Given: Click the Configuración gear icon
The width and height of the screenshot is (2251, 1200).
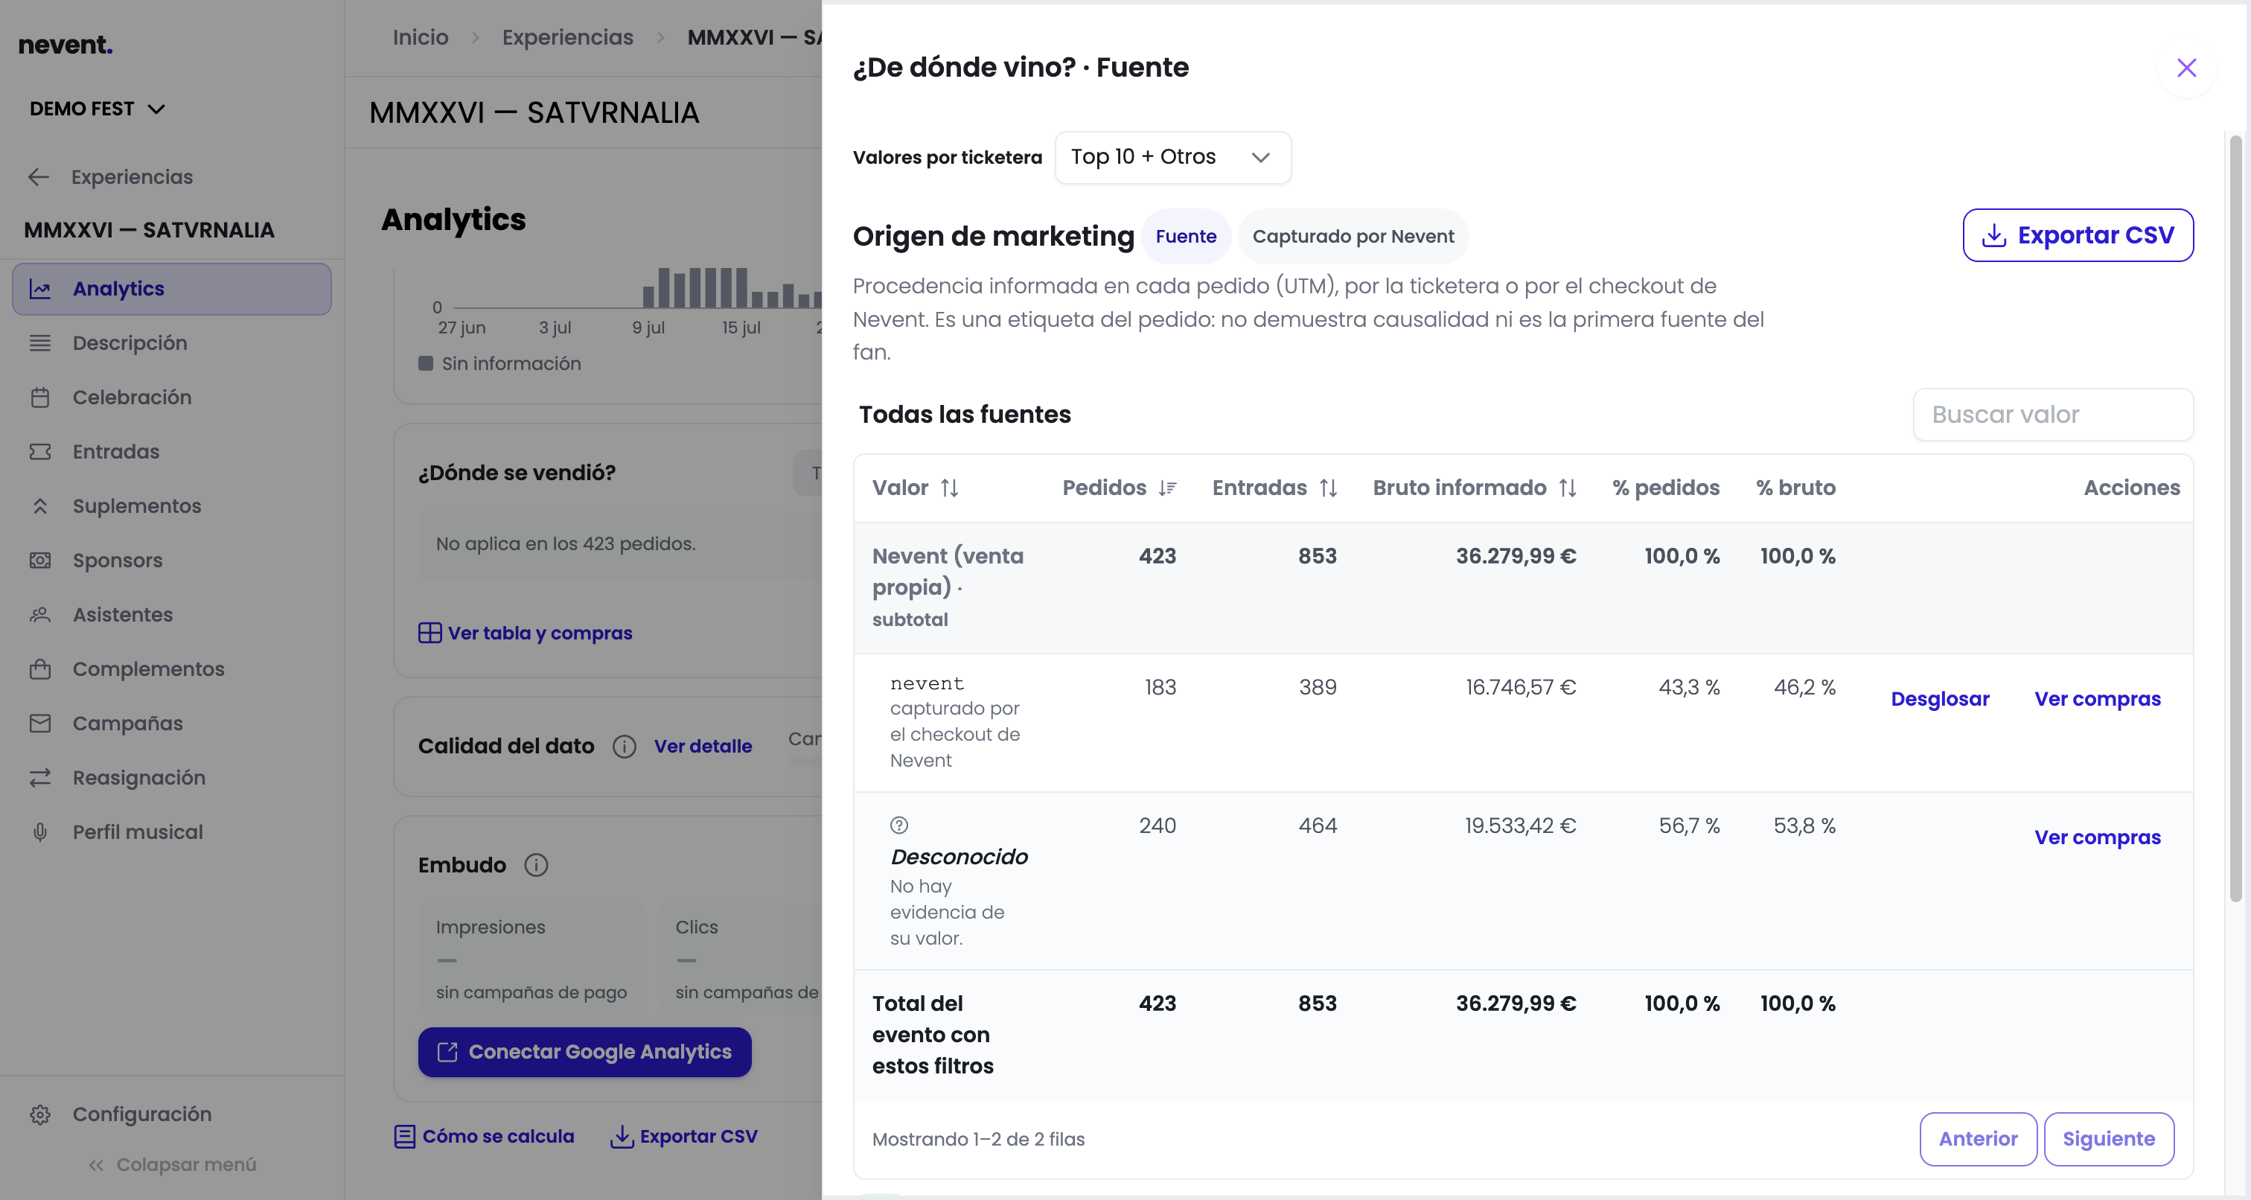Looking at the screenshot, I should 40,1114.
